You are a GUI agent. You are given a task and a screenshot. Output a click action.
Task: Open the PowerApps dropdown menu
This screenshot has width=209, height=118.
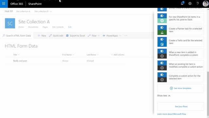click(x=112, y=36)
